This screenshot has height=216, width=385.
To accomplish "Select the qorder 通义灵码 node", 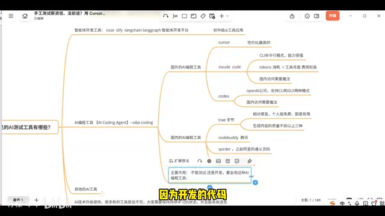I will click(x=244, y=149).
